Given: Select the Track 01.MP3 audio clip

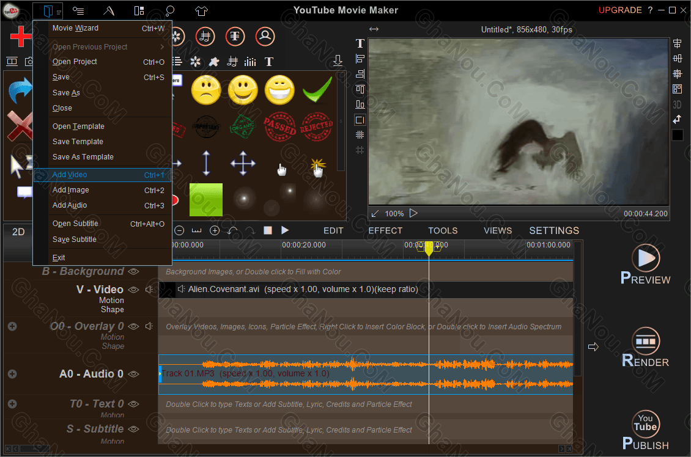Looking at the screenshot, I should click(366, 374).
